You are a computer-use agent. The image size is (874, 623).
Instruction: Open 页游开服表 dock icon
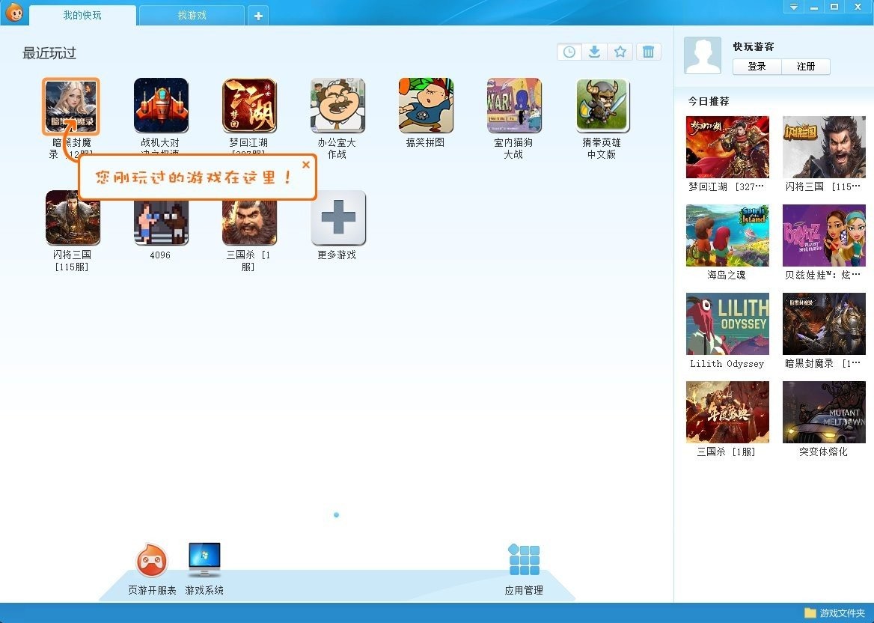tap(152, 560)
